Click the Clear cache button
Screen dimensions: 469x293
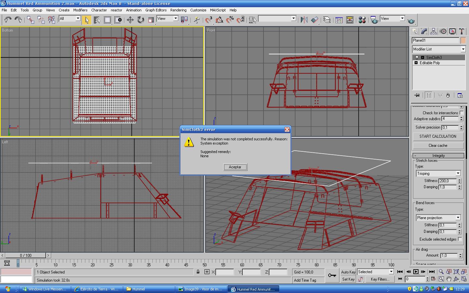438,146
